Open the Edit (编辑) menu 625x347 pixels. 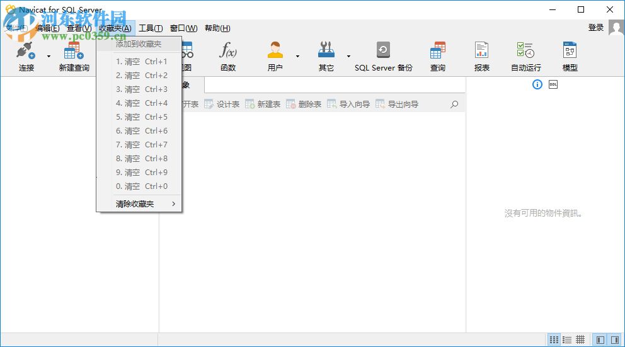tap(47, 28)
